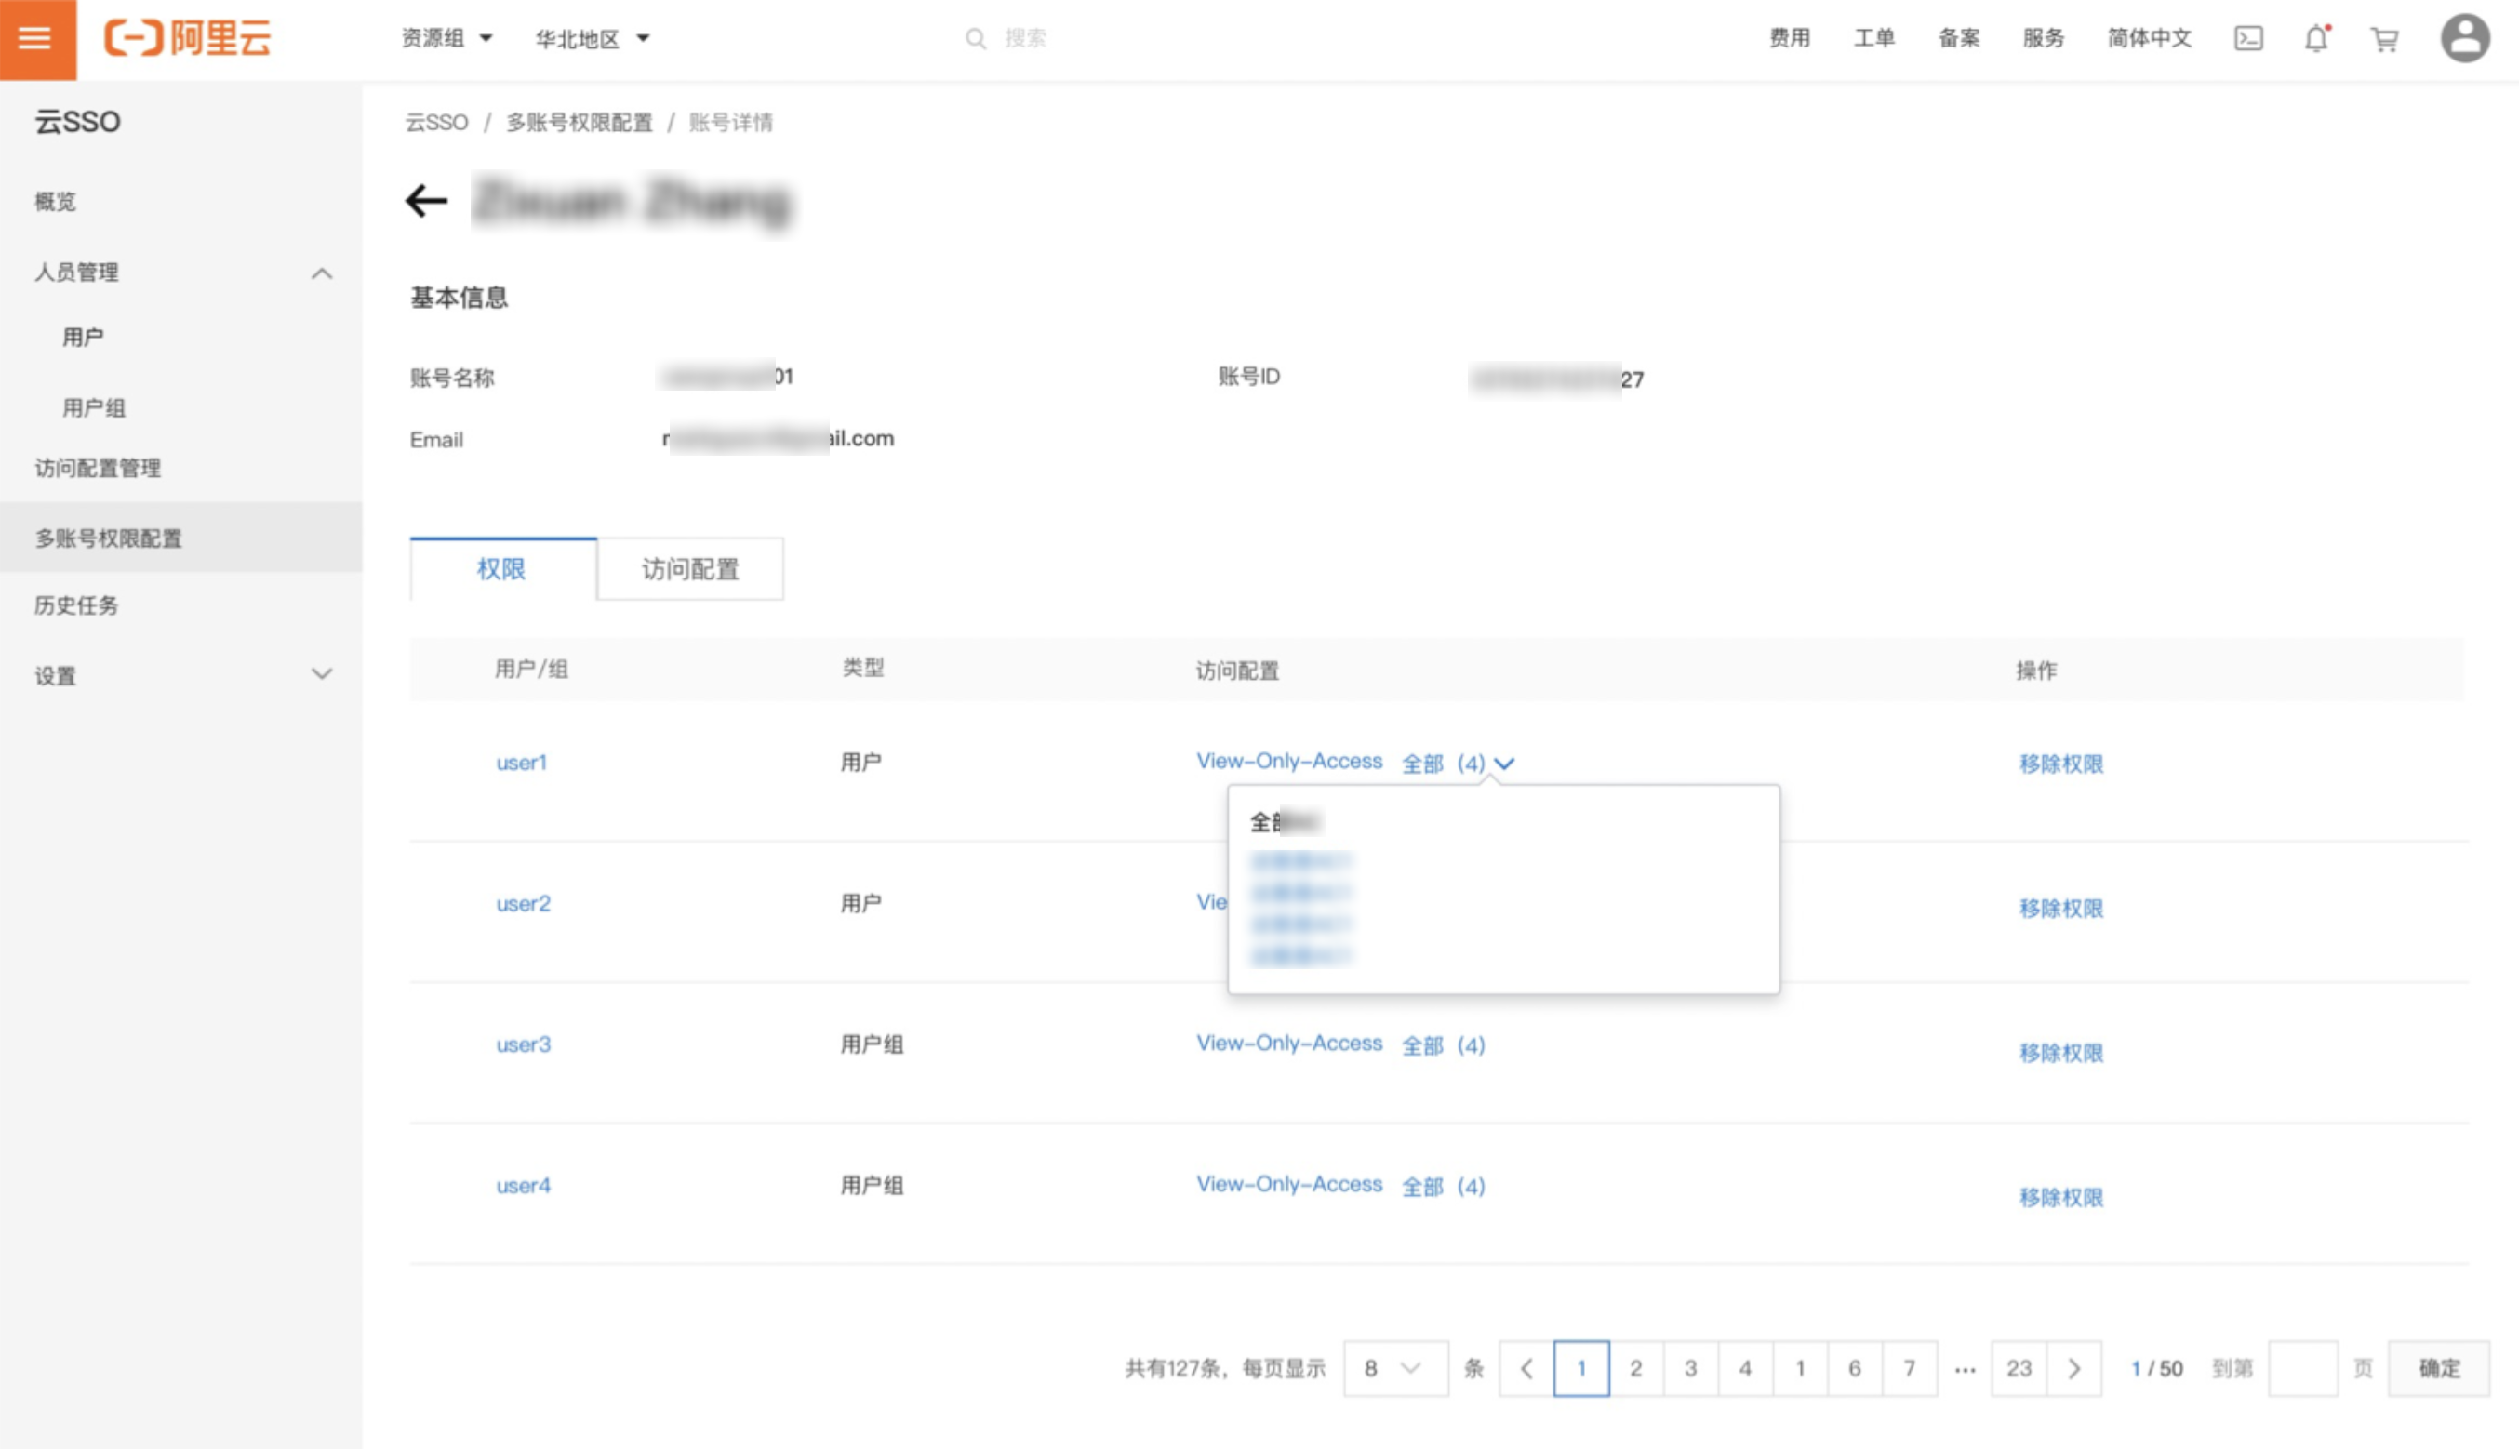Go to previous page arrow in pagination

(x=1526, y=1368)
